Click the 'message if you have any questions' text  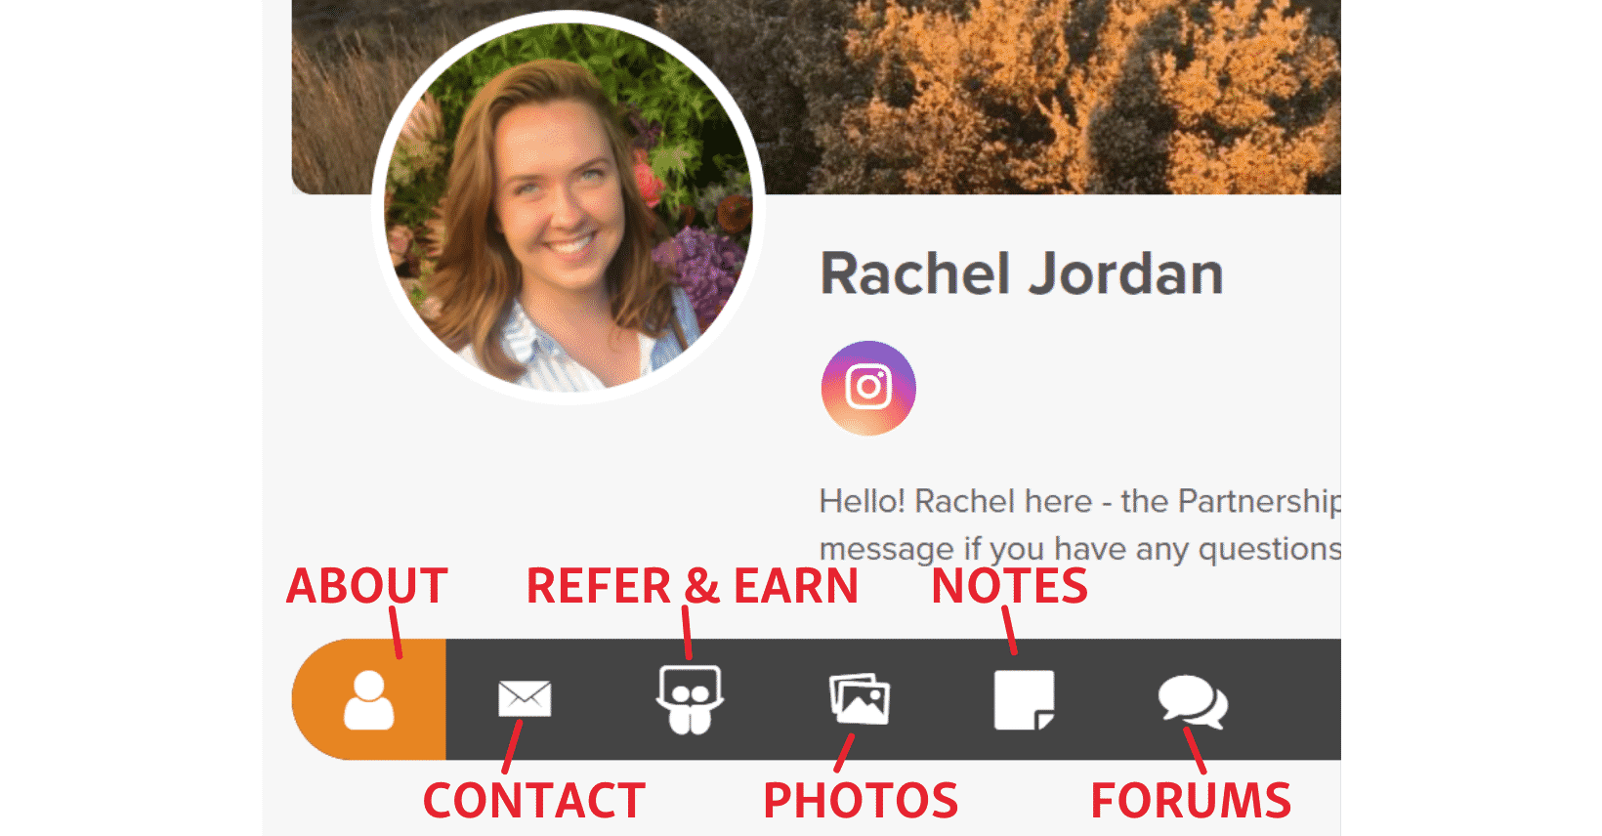(1079, 549)
